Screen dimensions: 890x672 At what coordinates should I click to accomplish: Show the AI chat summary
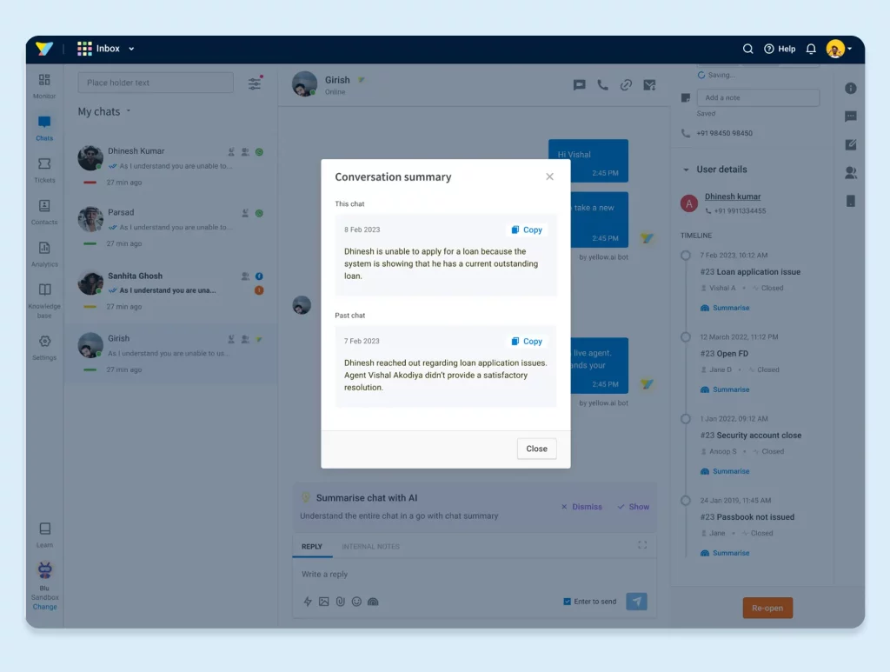[634, 507]
